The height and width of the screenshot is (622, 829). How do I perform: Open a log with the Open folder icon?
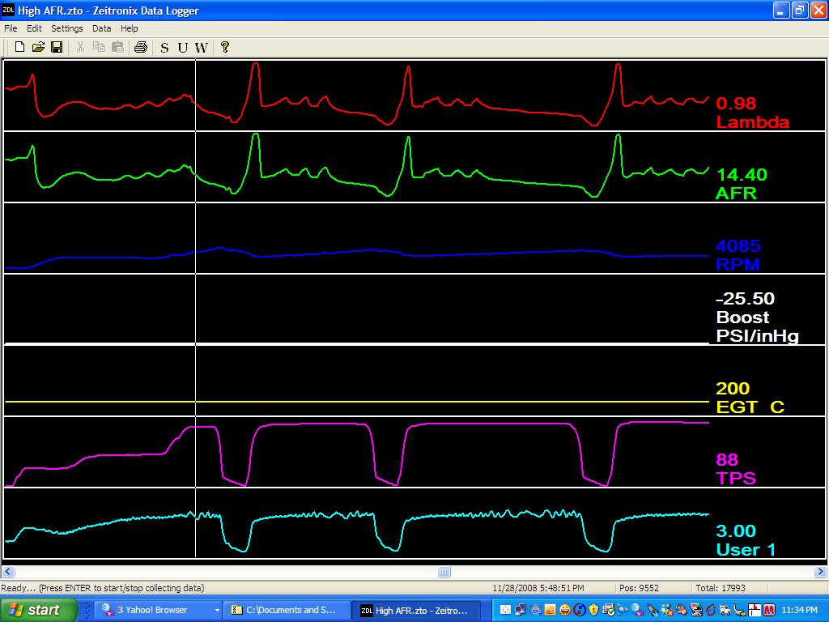(x=38, y=47)
